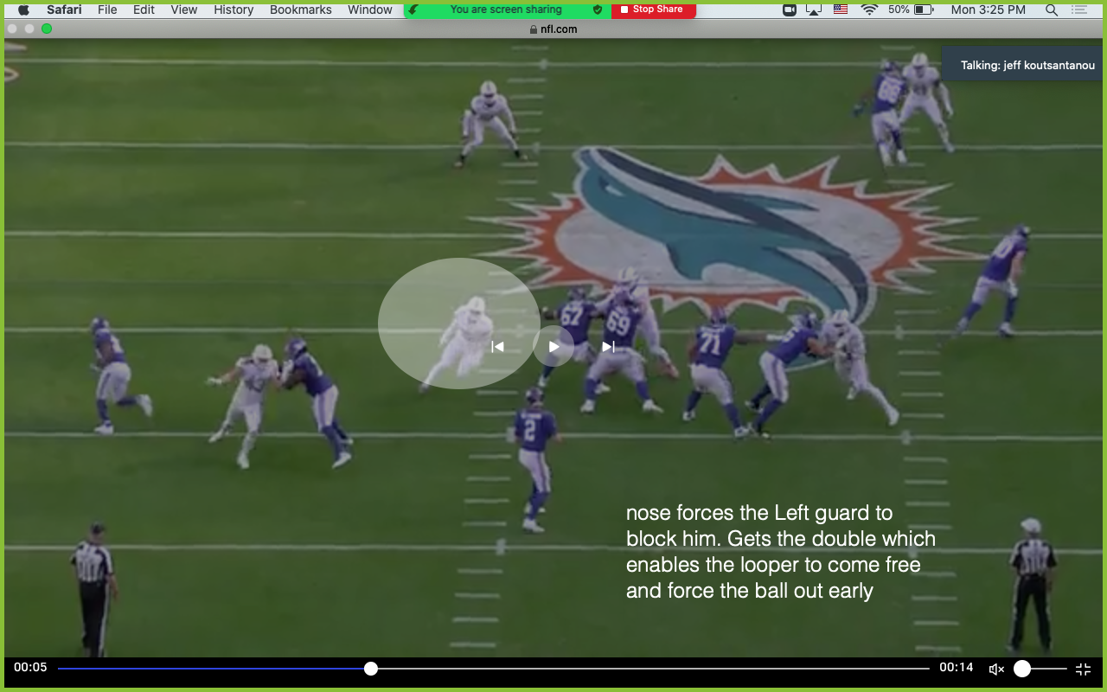This screenshot has height=692, width=1107.
Task: Open the History menu
Action: (x=234, y=10)
